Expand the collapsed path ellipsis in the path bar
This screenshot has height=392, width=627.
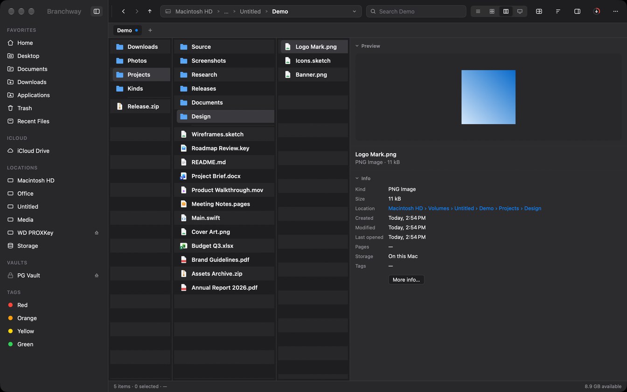pos(226,12)
